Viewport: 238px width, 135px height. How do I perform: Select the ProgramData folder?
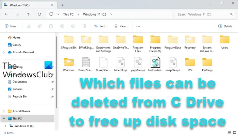point(173,42)
